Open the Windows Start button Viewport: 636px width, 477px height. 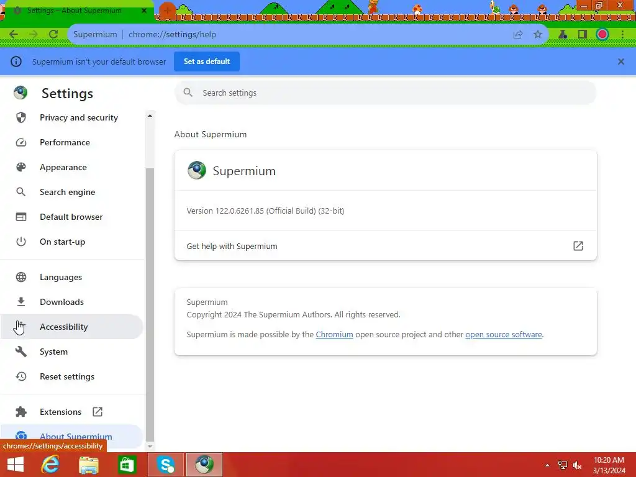click(x=16, y=465)
